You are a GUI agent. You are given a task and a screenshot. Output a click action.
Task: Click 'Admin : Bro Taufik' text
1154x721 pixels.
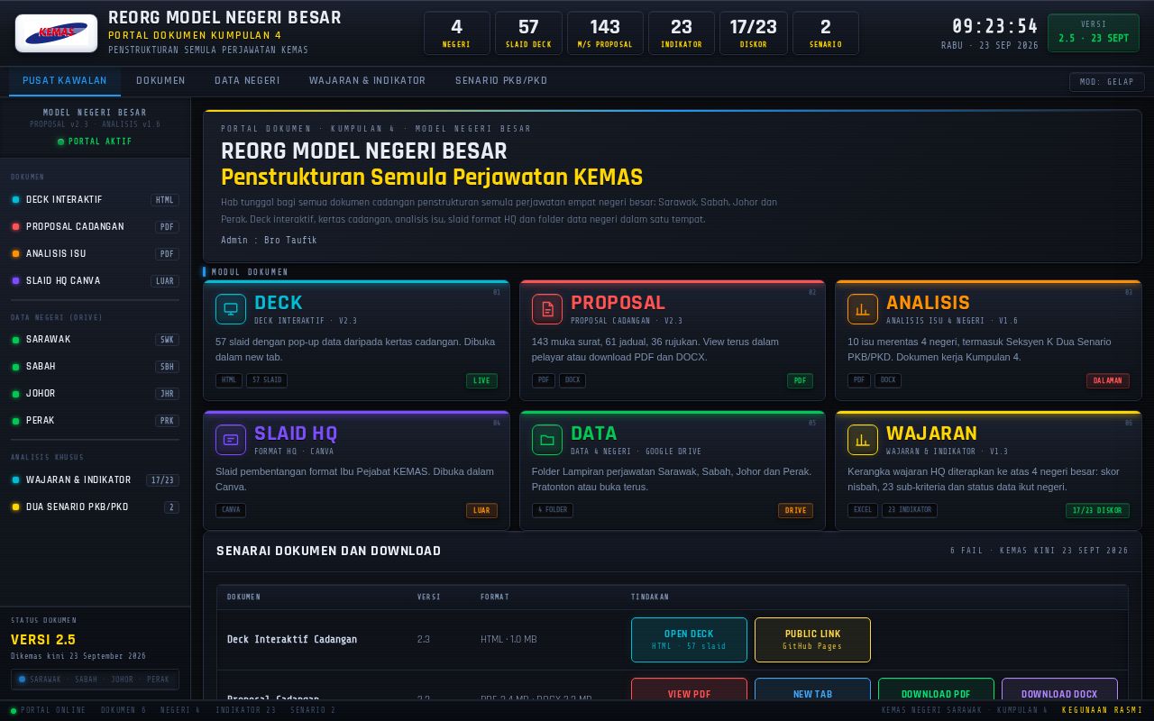pos(269,241)
